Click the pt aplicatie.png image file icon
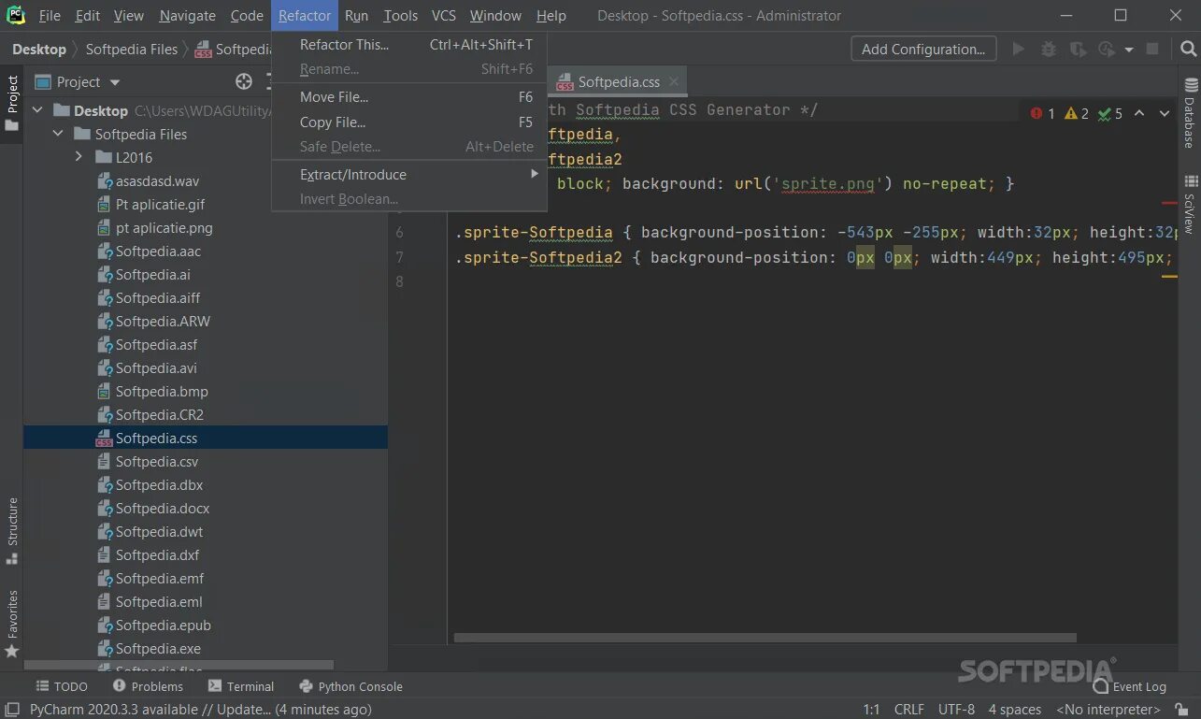1201x719 pixels. tap(104, 228)
